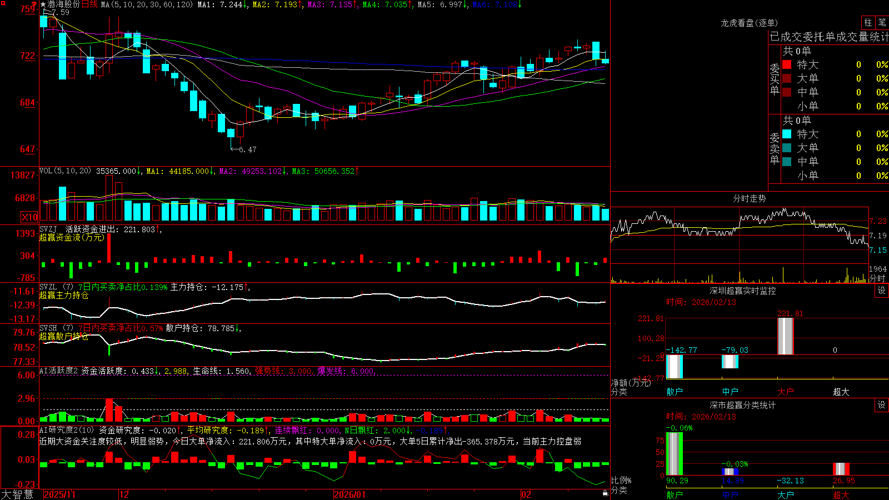Open 设 settings for 深圳超赢实时监控
This screenshot has height=500, width=889.
coord(882,291)
